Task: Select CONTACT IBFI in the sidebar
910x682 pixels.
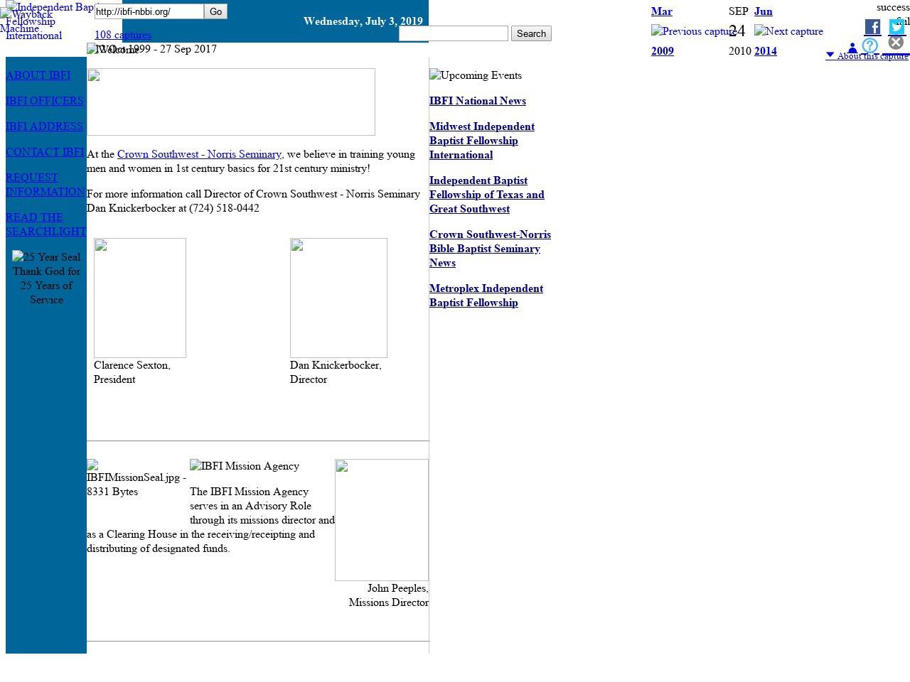Action: pyautogui.click(x=45, y=152)
